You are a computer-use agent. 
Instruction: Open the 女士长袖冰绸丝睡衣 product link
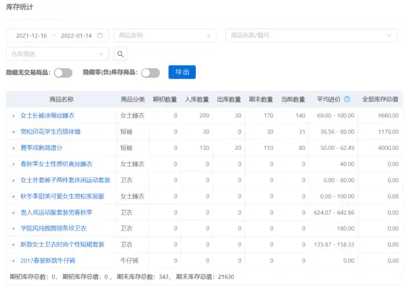(48, 116)
